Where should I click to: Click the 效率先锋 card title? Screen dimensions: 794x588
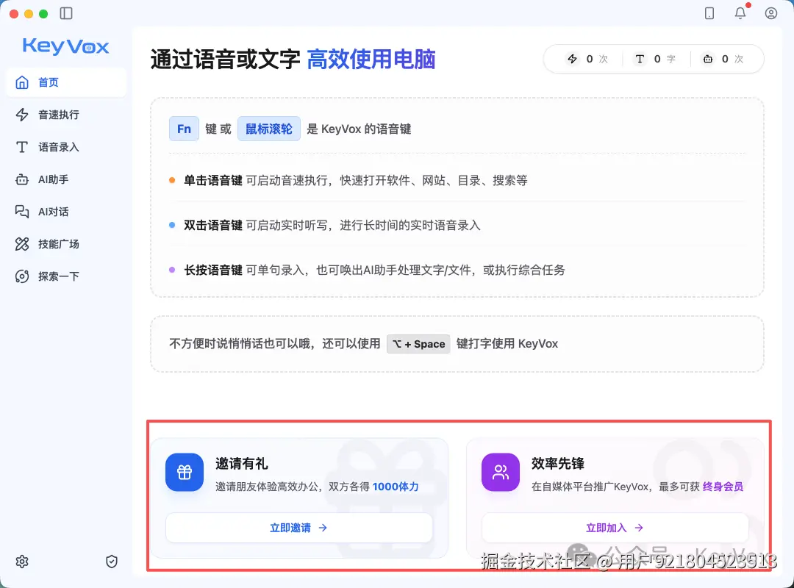click(x=557, y=463)
